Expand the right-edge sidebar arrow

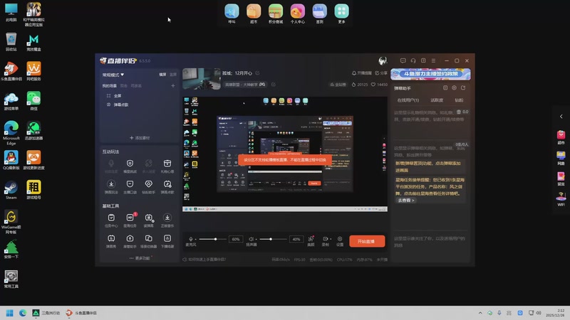point(561,117)
